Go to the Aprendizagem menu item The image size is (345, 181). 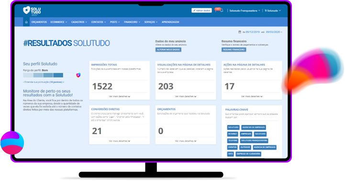click(x=170, y=22)
